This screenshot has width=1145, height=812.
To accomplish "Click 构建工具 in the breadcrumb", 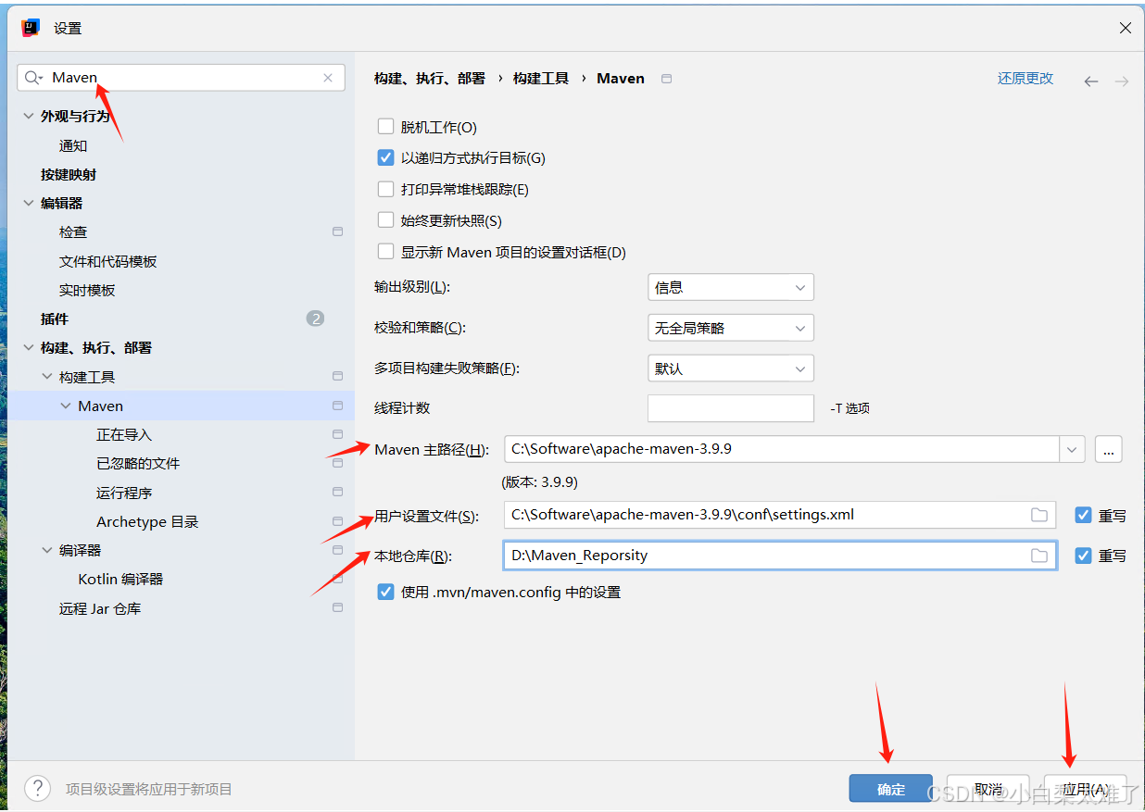I will click(x=541, y=79).
